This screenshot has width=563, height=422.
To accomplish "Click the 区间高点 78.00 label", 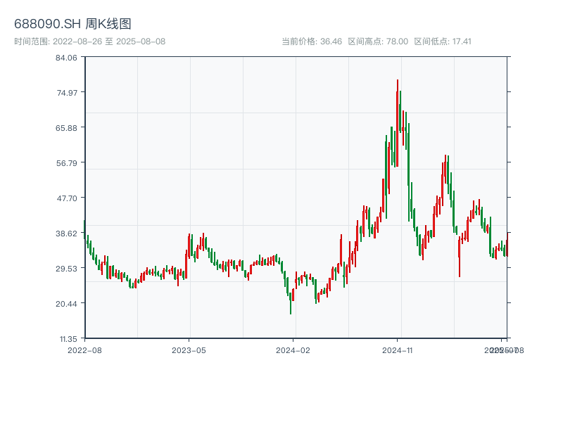I will [x=378, y=41].
